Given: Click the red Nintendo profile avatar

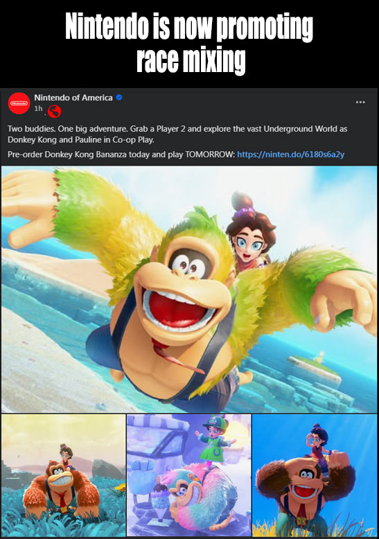Looking at the screenshot, I should pos(19,103).
